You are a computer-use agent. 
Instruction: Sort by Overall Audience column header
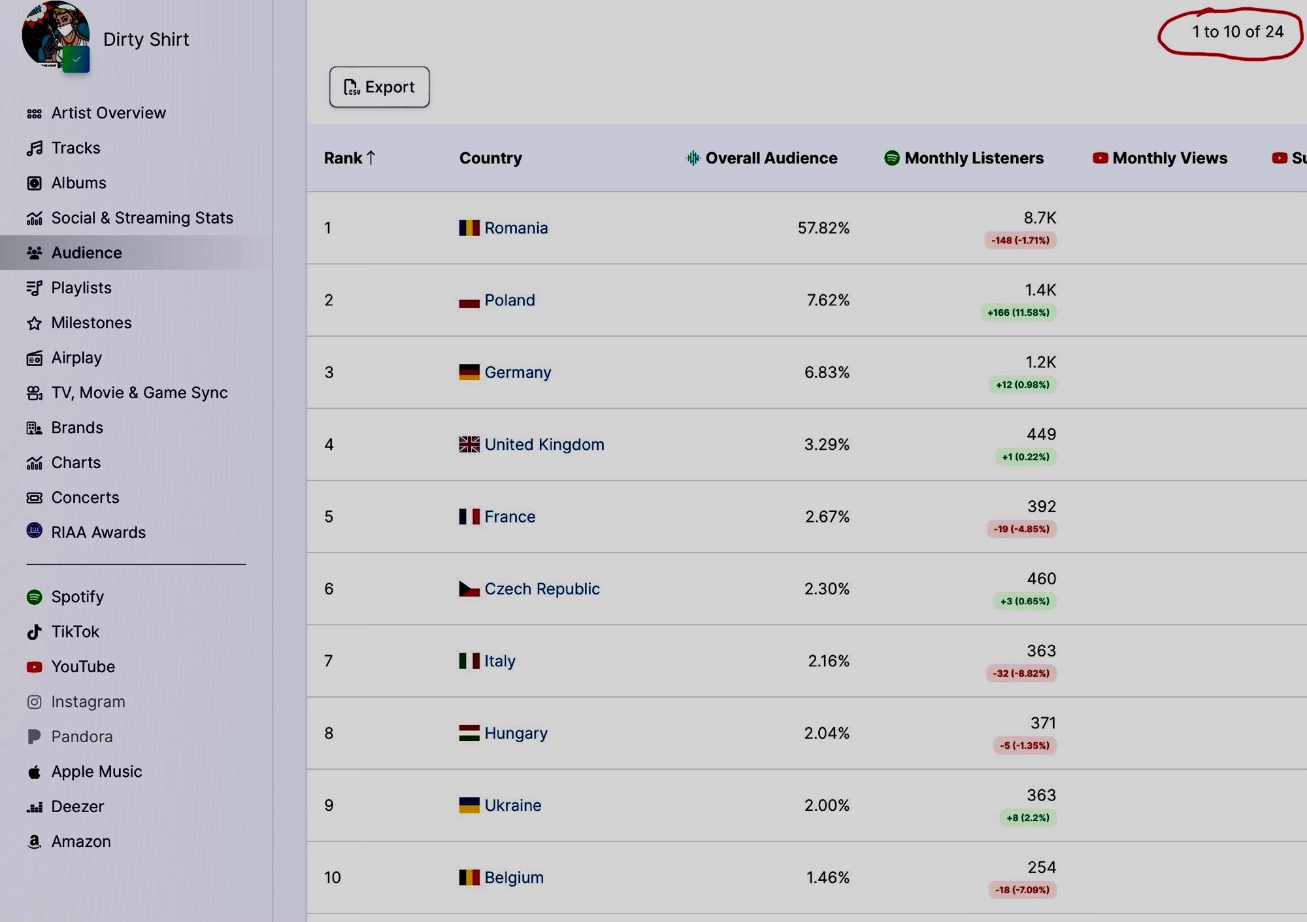770,158
